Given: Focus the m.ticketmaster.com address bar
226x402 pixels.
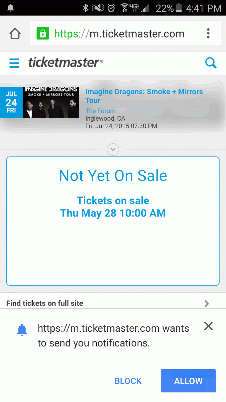Looking at the screenshot, I should (x=119, y=34).
